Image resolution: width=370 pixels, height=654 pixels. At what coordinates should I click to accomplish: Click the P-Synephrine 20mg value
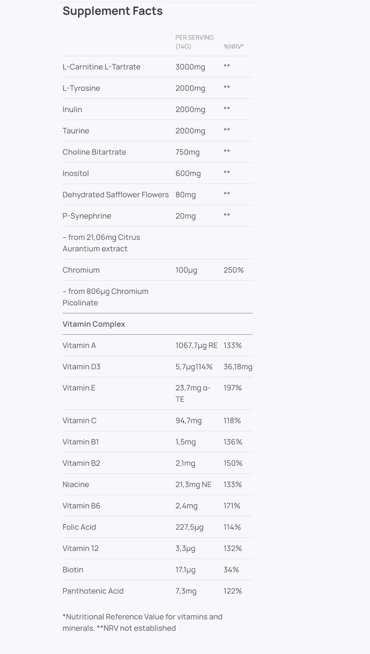185,216
